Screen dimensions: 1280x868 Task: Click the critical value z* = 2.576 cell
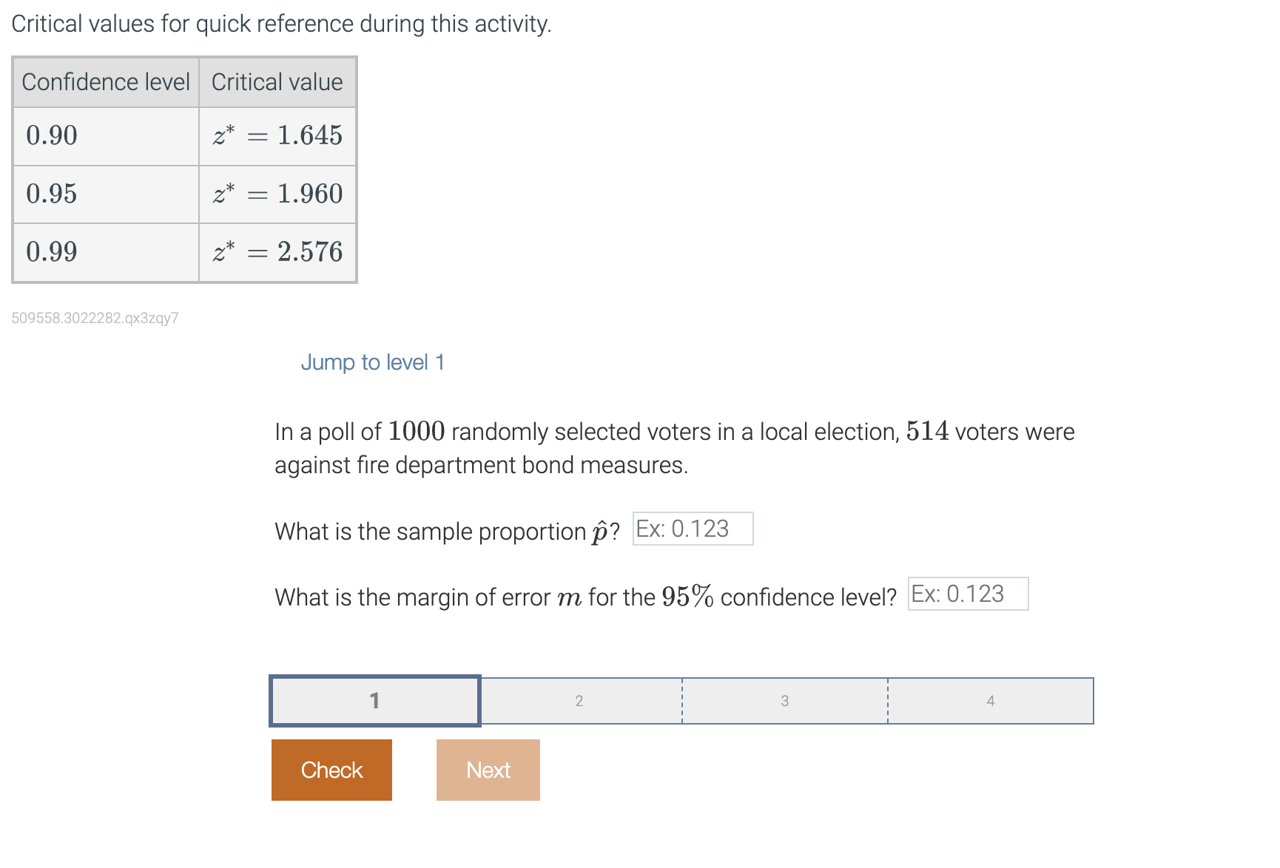click(277, 252)
